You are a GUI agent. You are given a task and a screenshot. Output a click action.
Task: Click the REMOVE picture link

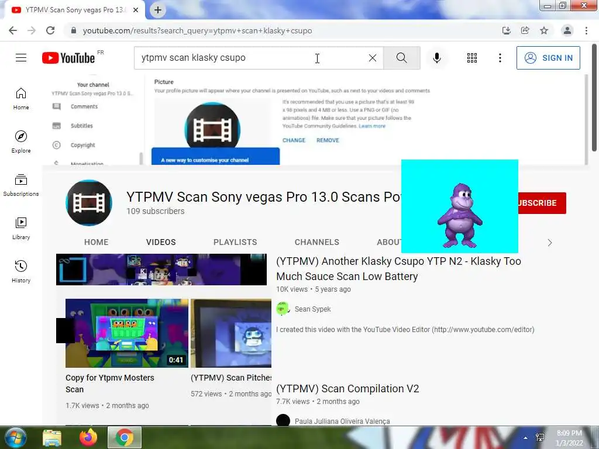328,140
